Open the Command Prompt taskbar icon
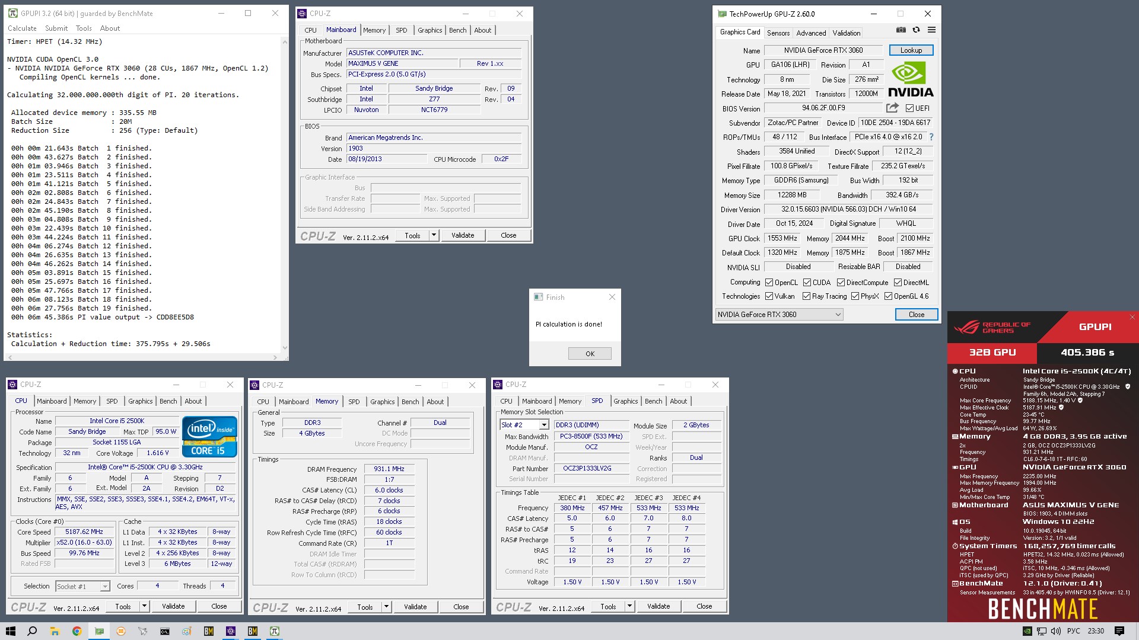The width and height of the screenshot is (1139, 640). tap(164, 631)
